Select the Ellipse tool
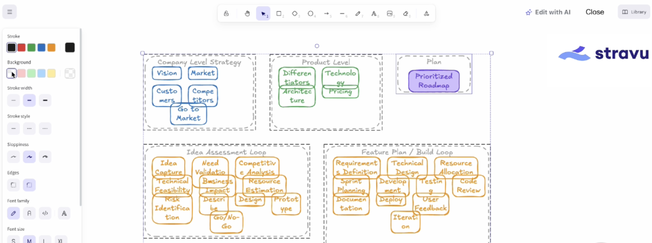 (310, 13)
